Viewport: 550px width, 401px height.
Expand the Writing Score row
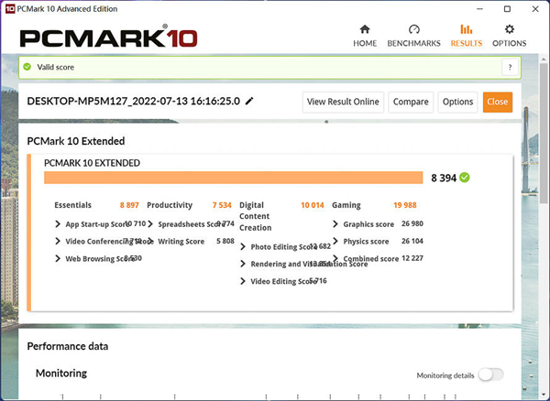[x=151, y=241]
